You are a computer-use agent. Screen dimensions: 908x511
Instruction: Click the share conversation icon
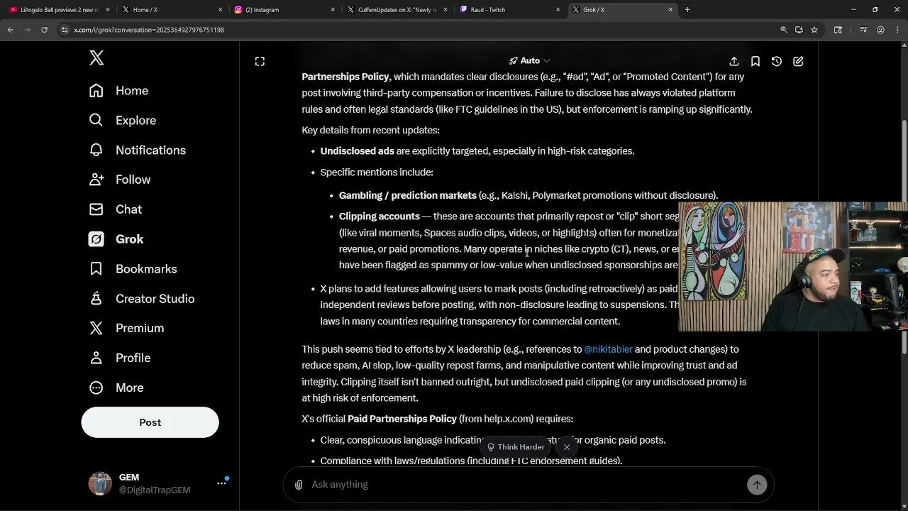coord(734,62)
